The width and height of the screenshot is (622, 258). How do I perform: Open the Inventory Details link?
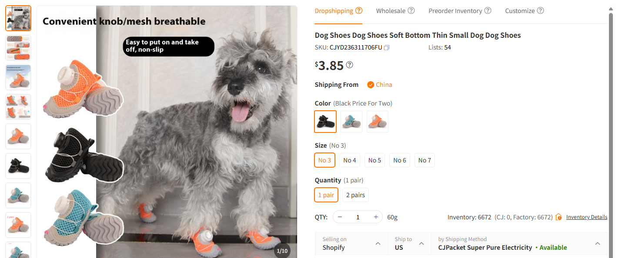pos(586,217)
